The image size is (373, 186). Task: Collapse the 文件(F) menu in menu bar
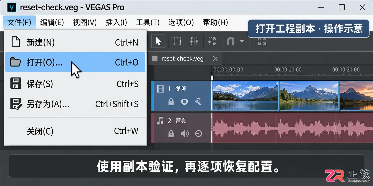coord(19,22)
